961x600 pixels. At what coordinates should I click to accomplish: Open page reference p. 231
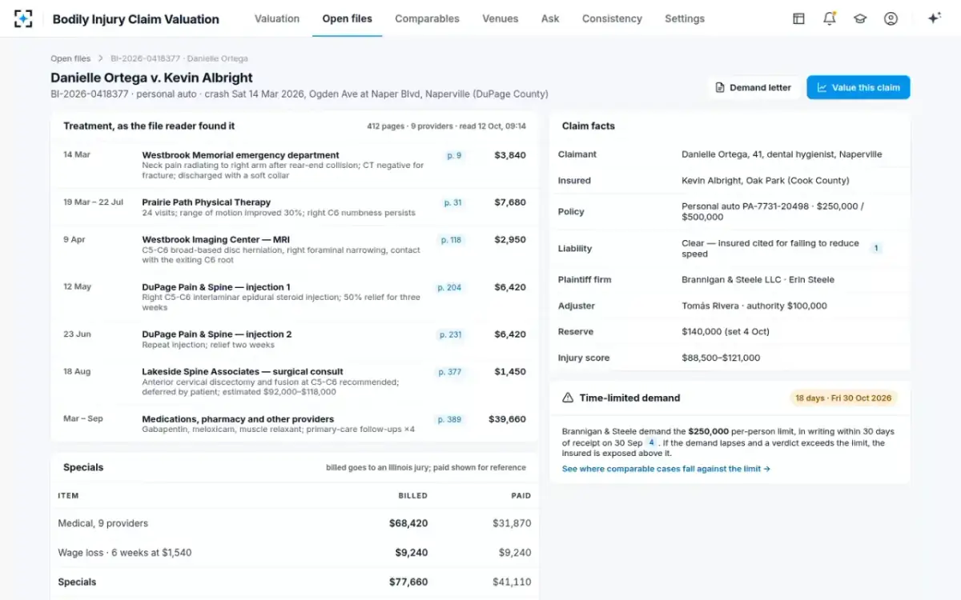pyautogui.click(x=450, y=334)
